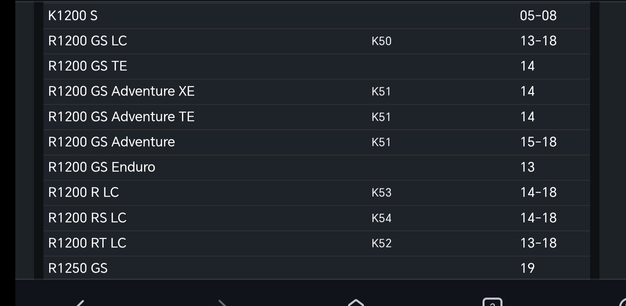Select the R1200 GS LC model

pyautogui.click(x=87, y=41)
